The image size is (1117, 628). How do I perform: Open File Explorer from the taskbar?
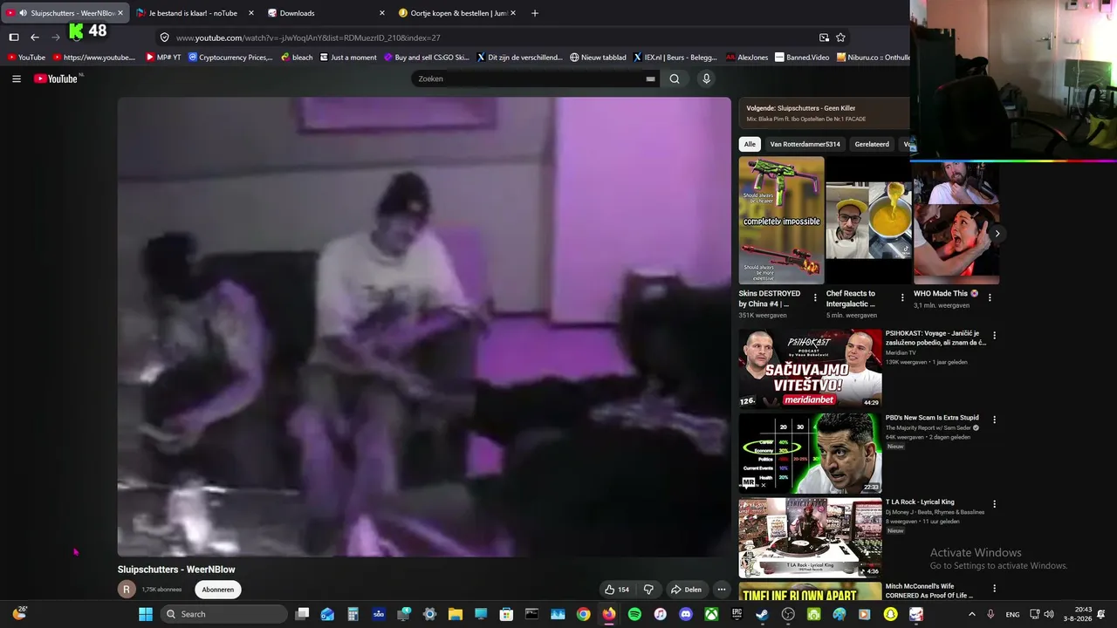(x=455, y=614)
